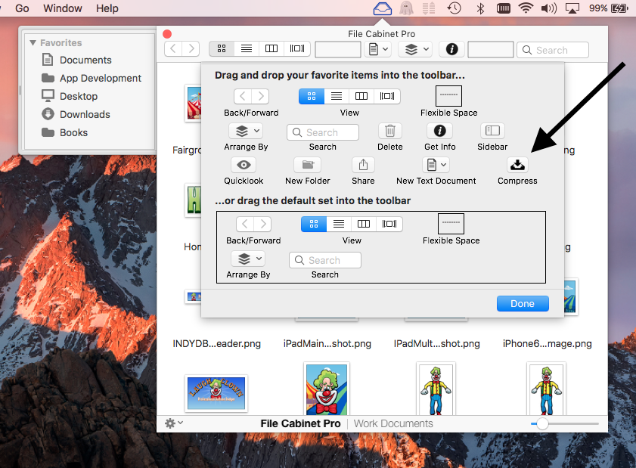
Task: Adjust the icon size slider
Action: (x=542, y=424)
